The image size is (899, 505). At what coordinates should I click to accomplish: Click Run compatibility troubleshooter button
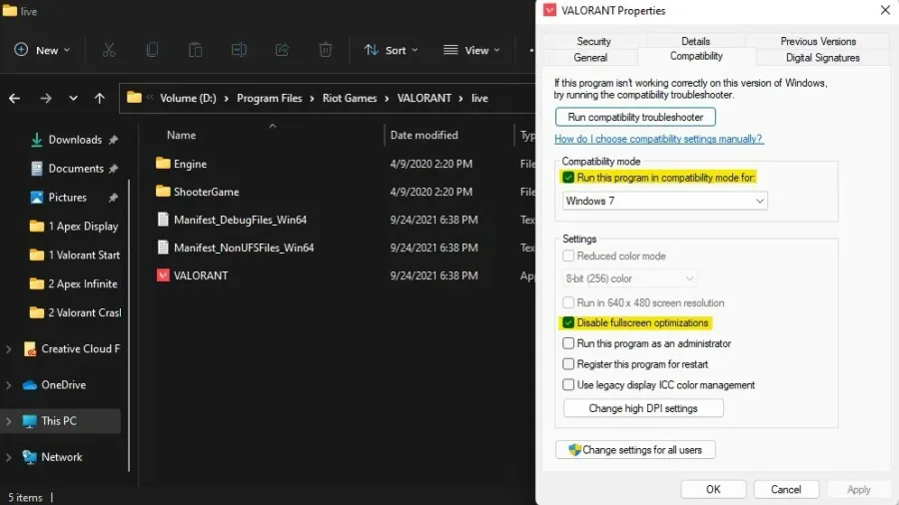coord(635,117)
